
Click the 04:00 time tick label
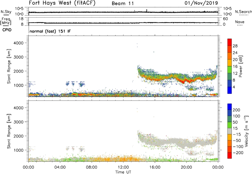[60, 167]
